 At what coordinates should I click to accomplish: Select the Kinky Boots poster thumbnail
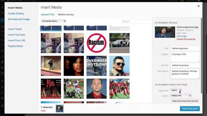pos(51,89)
